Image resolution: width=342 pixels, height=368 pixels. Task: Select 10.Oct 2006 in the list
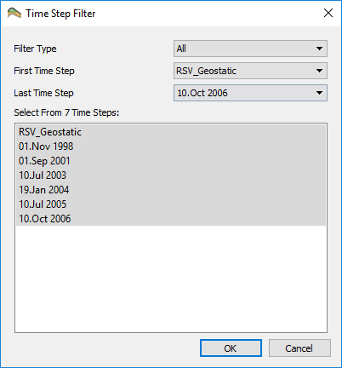tap(171, 219)
